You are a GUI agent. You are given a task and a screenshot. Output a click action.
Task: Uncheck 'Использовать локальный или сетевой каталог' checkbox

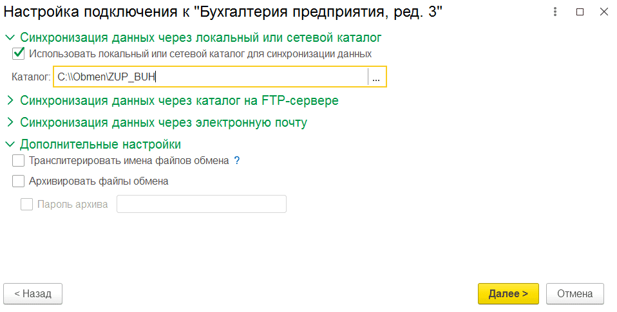pyautogui.click(x=19, y=54)
